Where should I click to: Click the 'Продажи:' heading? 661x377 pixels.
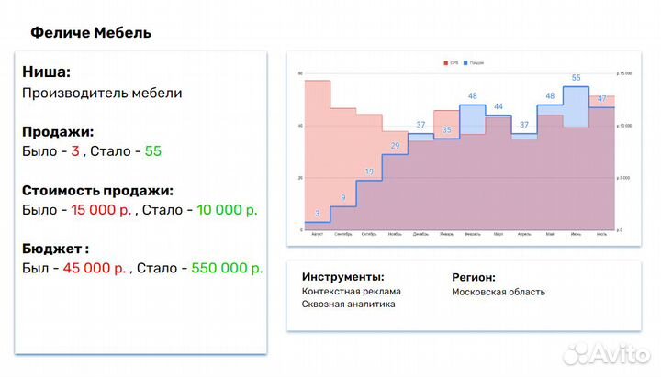click(x=58, y=131)
